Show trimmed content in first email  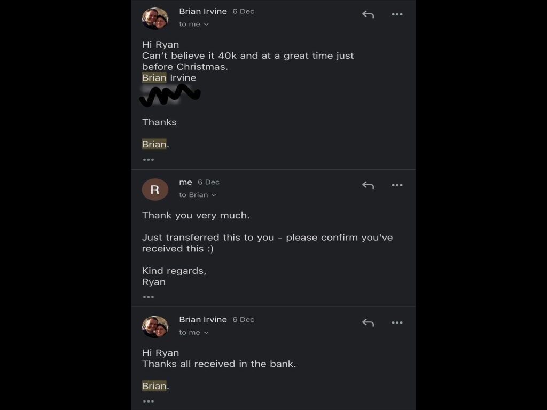tap(148, 160)
